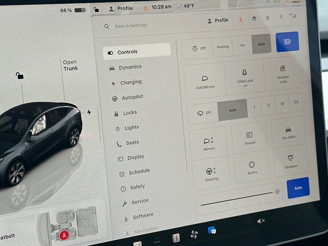Open the climate fan icon in dock
328x246 pixels.
[194, 234]
